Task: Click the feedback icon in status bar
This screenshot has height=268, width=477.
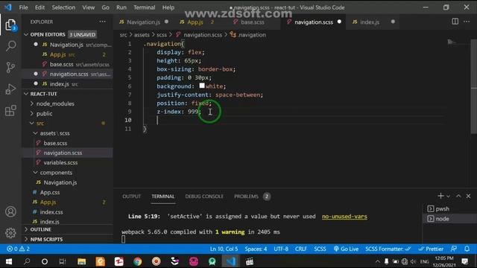Action: coord(454,249)
